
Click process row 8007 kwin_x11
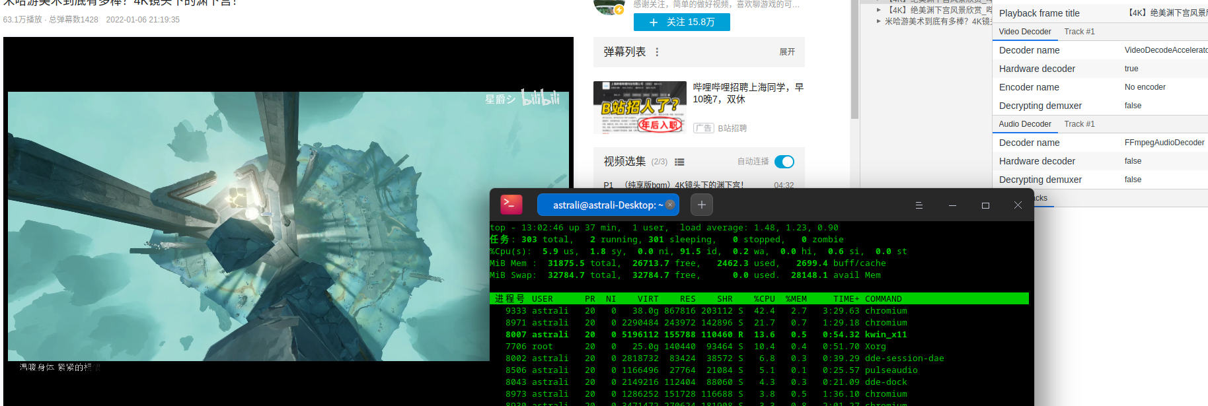pyautogui.click(x=759, y=335)
